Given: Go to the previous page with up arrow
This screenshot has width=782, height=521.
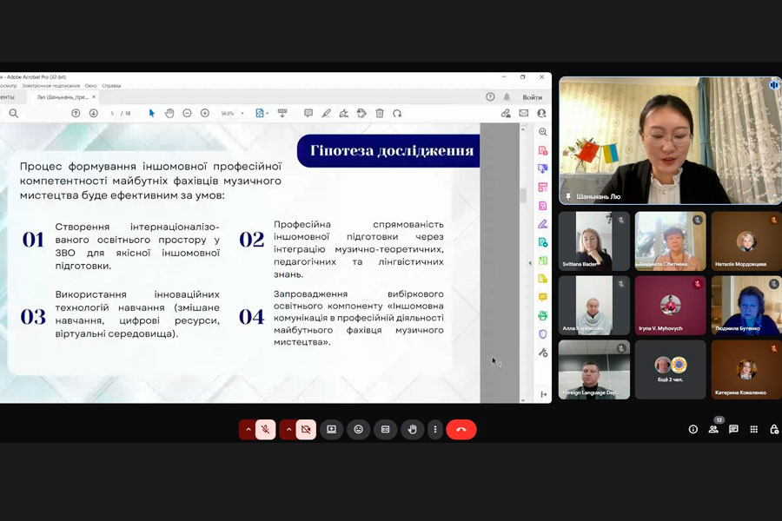Looking at the screenshot, I should point(76,113).
